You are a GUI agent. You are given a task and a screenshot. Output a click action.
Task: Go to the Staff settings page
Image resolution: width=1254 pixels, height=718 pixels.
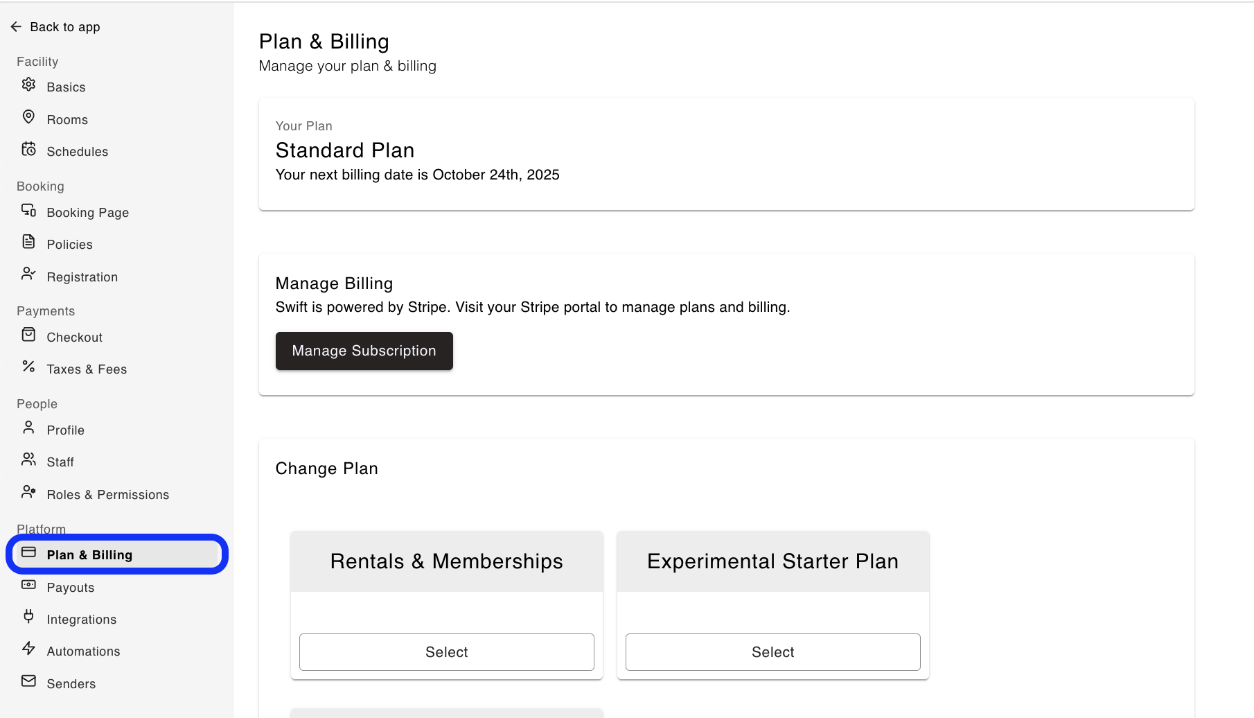60,462
